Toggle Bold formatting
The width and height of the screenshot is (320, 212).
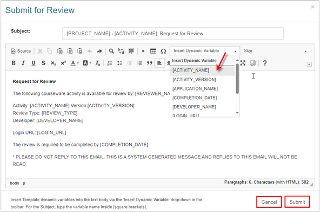click(14, 63)
